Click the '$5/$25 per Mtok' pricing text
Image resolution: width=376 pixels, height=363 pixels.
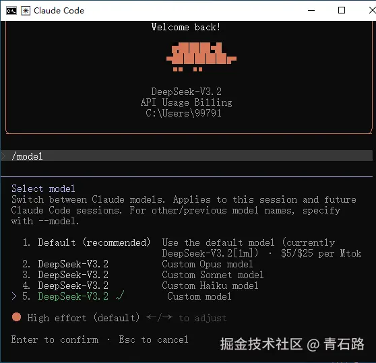tap(321, 253)
